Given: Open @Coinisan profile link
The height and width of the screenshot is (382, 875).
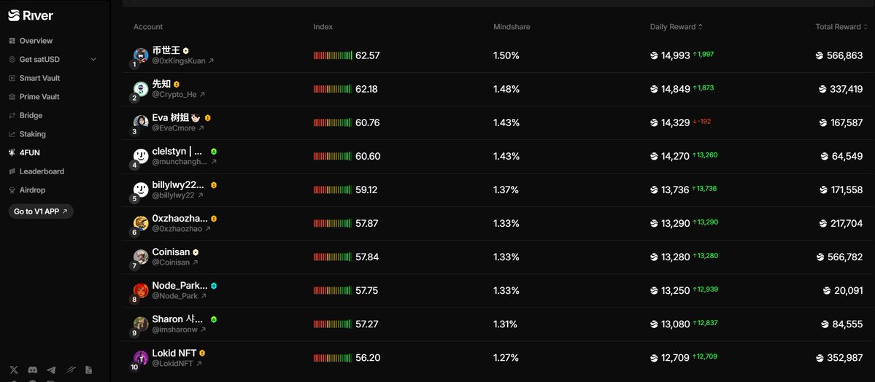Looking at the screenshot, I should 175,262.
